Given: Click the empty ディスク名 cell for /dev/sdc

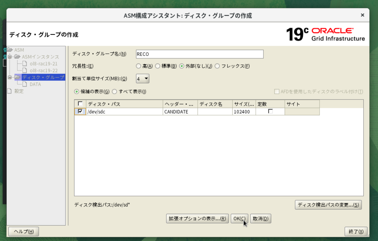Looking at the screenshot, I should point(215,112).
